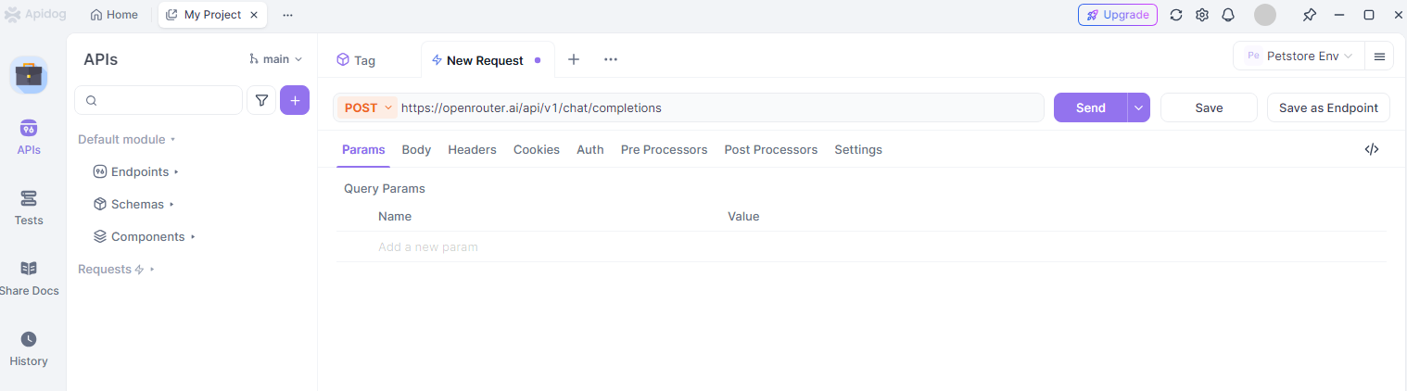Close the My Project tab
1407x391 pixels.
(x=254, y=15)
